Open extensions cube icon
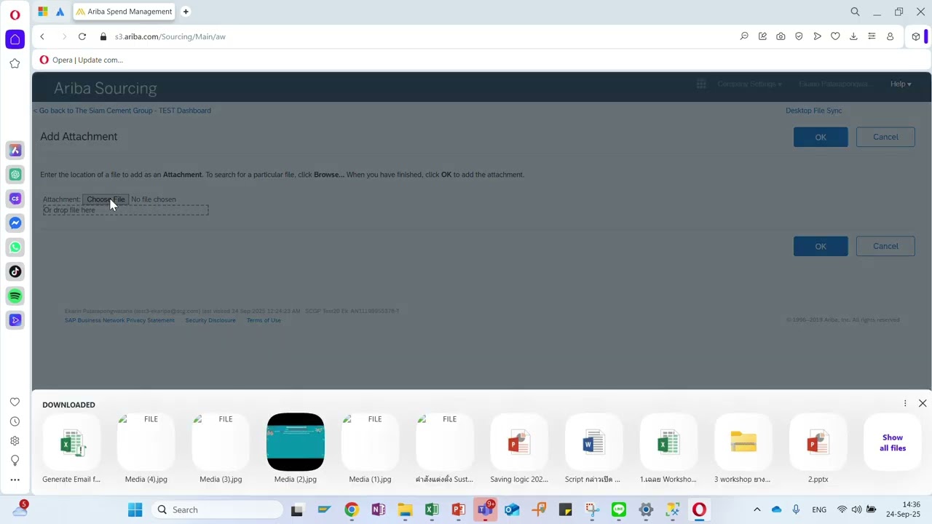This screenshot has width=932, height=524. pos(916,36)
